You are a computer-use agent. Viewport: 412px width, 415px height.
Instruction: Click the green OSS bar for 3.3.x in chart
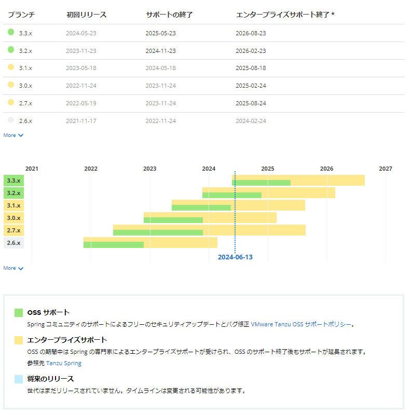click(x=262, y=183)
